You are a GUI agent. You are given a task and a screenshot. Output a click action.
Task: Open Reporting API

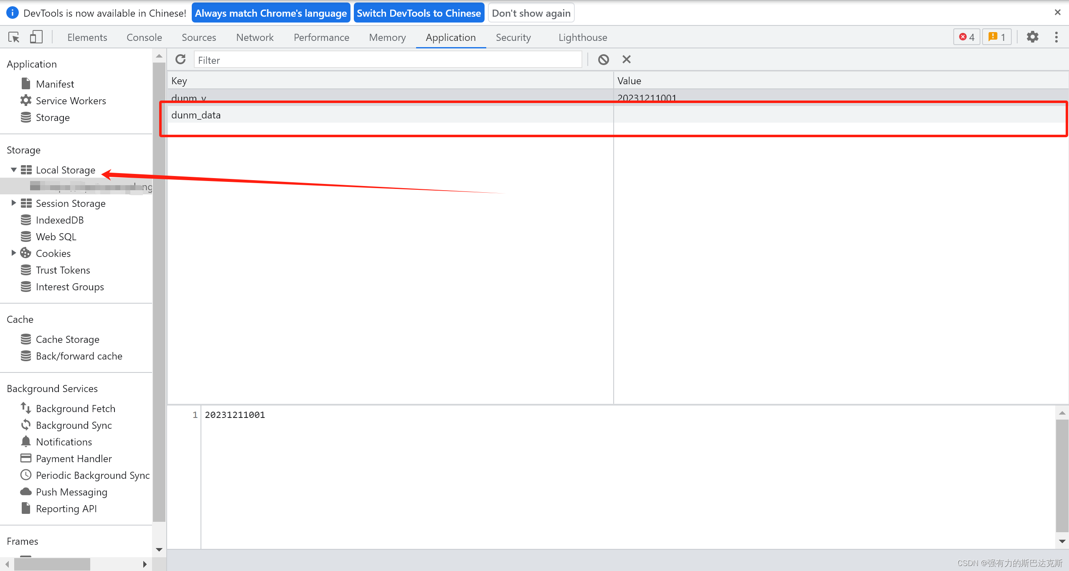[x=66, y=508]
